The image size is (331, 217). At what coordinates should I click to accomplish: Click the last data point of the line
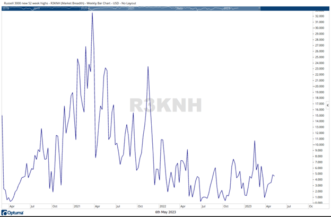[x=274, y=176]
